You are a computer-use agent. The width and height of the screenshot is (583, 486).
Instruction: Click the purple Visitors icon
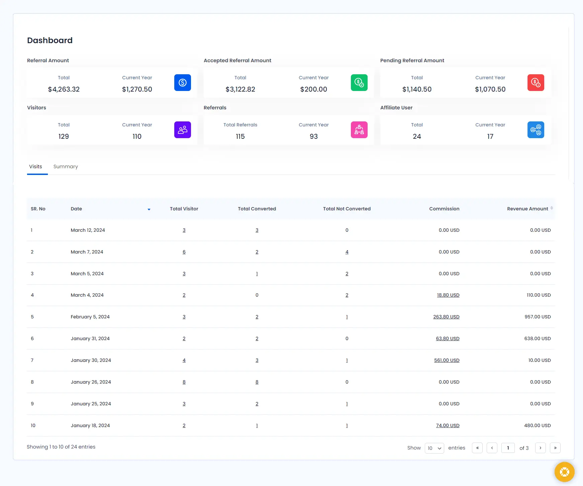coord(182,130)
